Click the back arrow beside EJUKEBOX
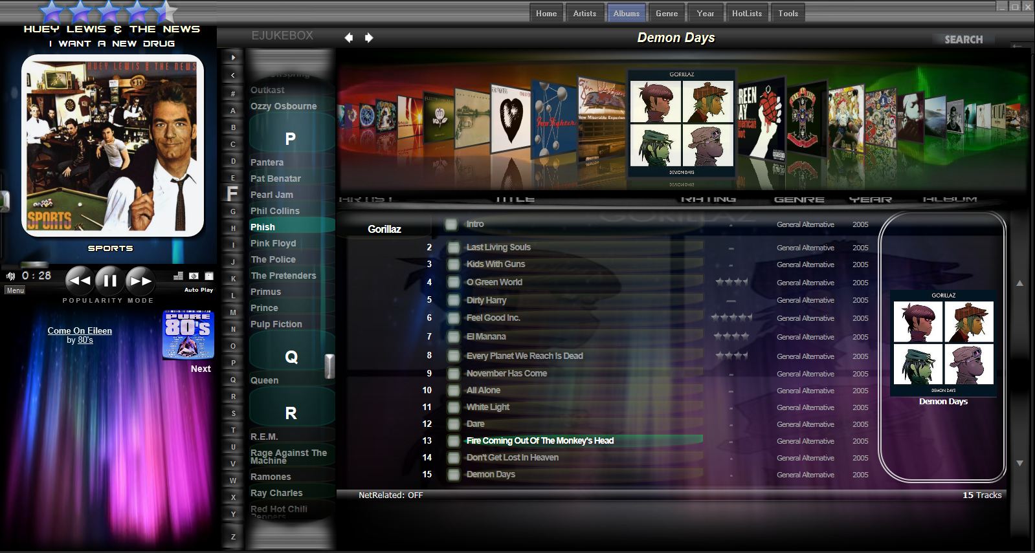Viewport: 1035px width, 553px height. click(x=349, y=38)
